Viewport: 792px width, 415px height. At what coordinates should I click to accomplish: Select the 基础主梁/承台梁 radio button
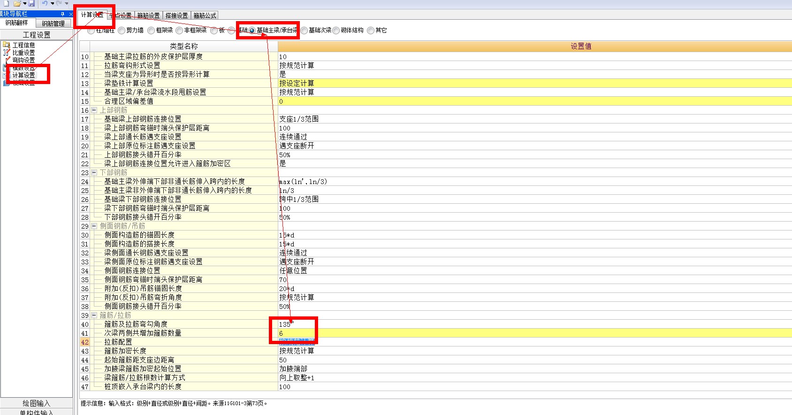tap(252, 31)
